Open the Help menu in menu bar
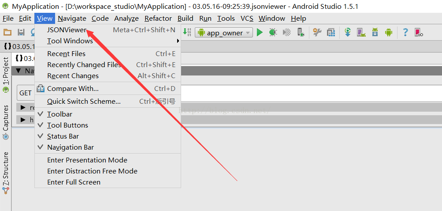442x211 pixels. [298, 19]
